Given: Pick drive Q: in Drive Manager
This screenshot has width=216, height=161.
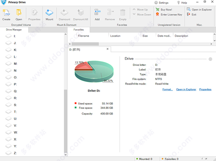Looking at the screenshot, I should (x=11, y=91).
